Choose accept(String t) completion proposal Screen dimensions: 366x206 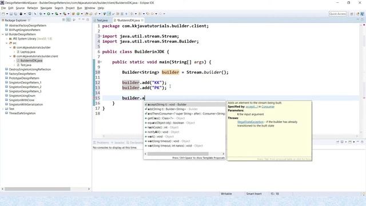click(x=184, y=105)
